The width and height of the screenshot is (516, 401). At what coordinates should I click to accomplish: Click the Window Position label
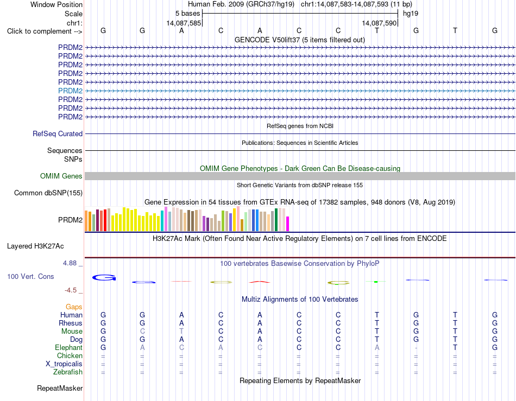coord(56,4)
